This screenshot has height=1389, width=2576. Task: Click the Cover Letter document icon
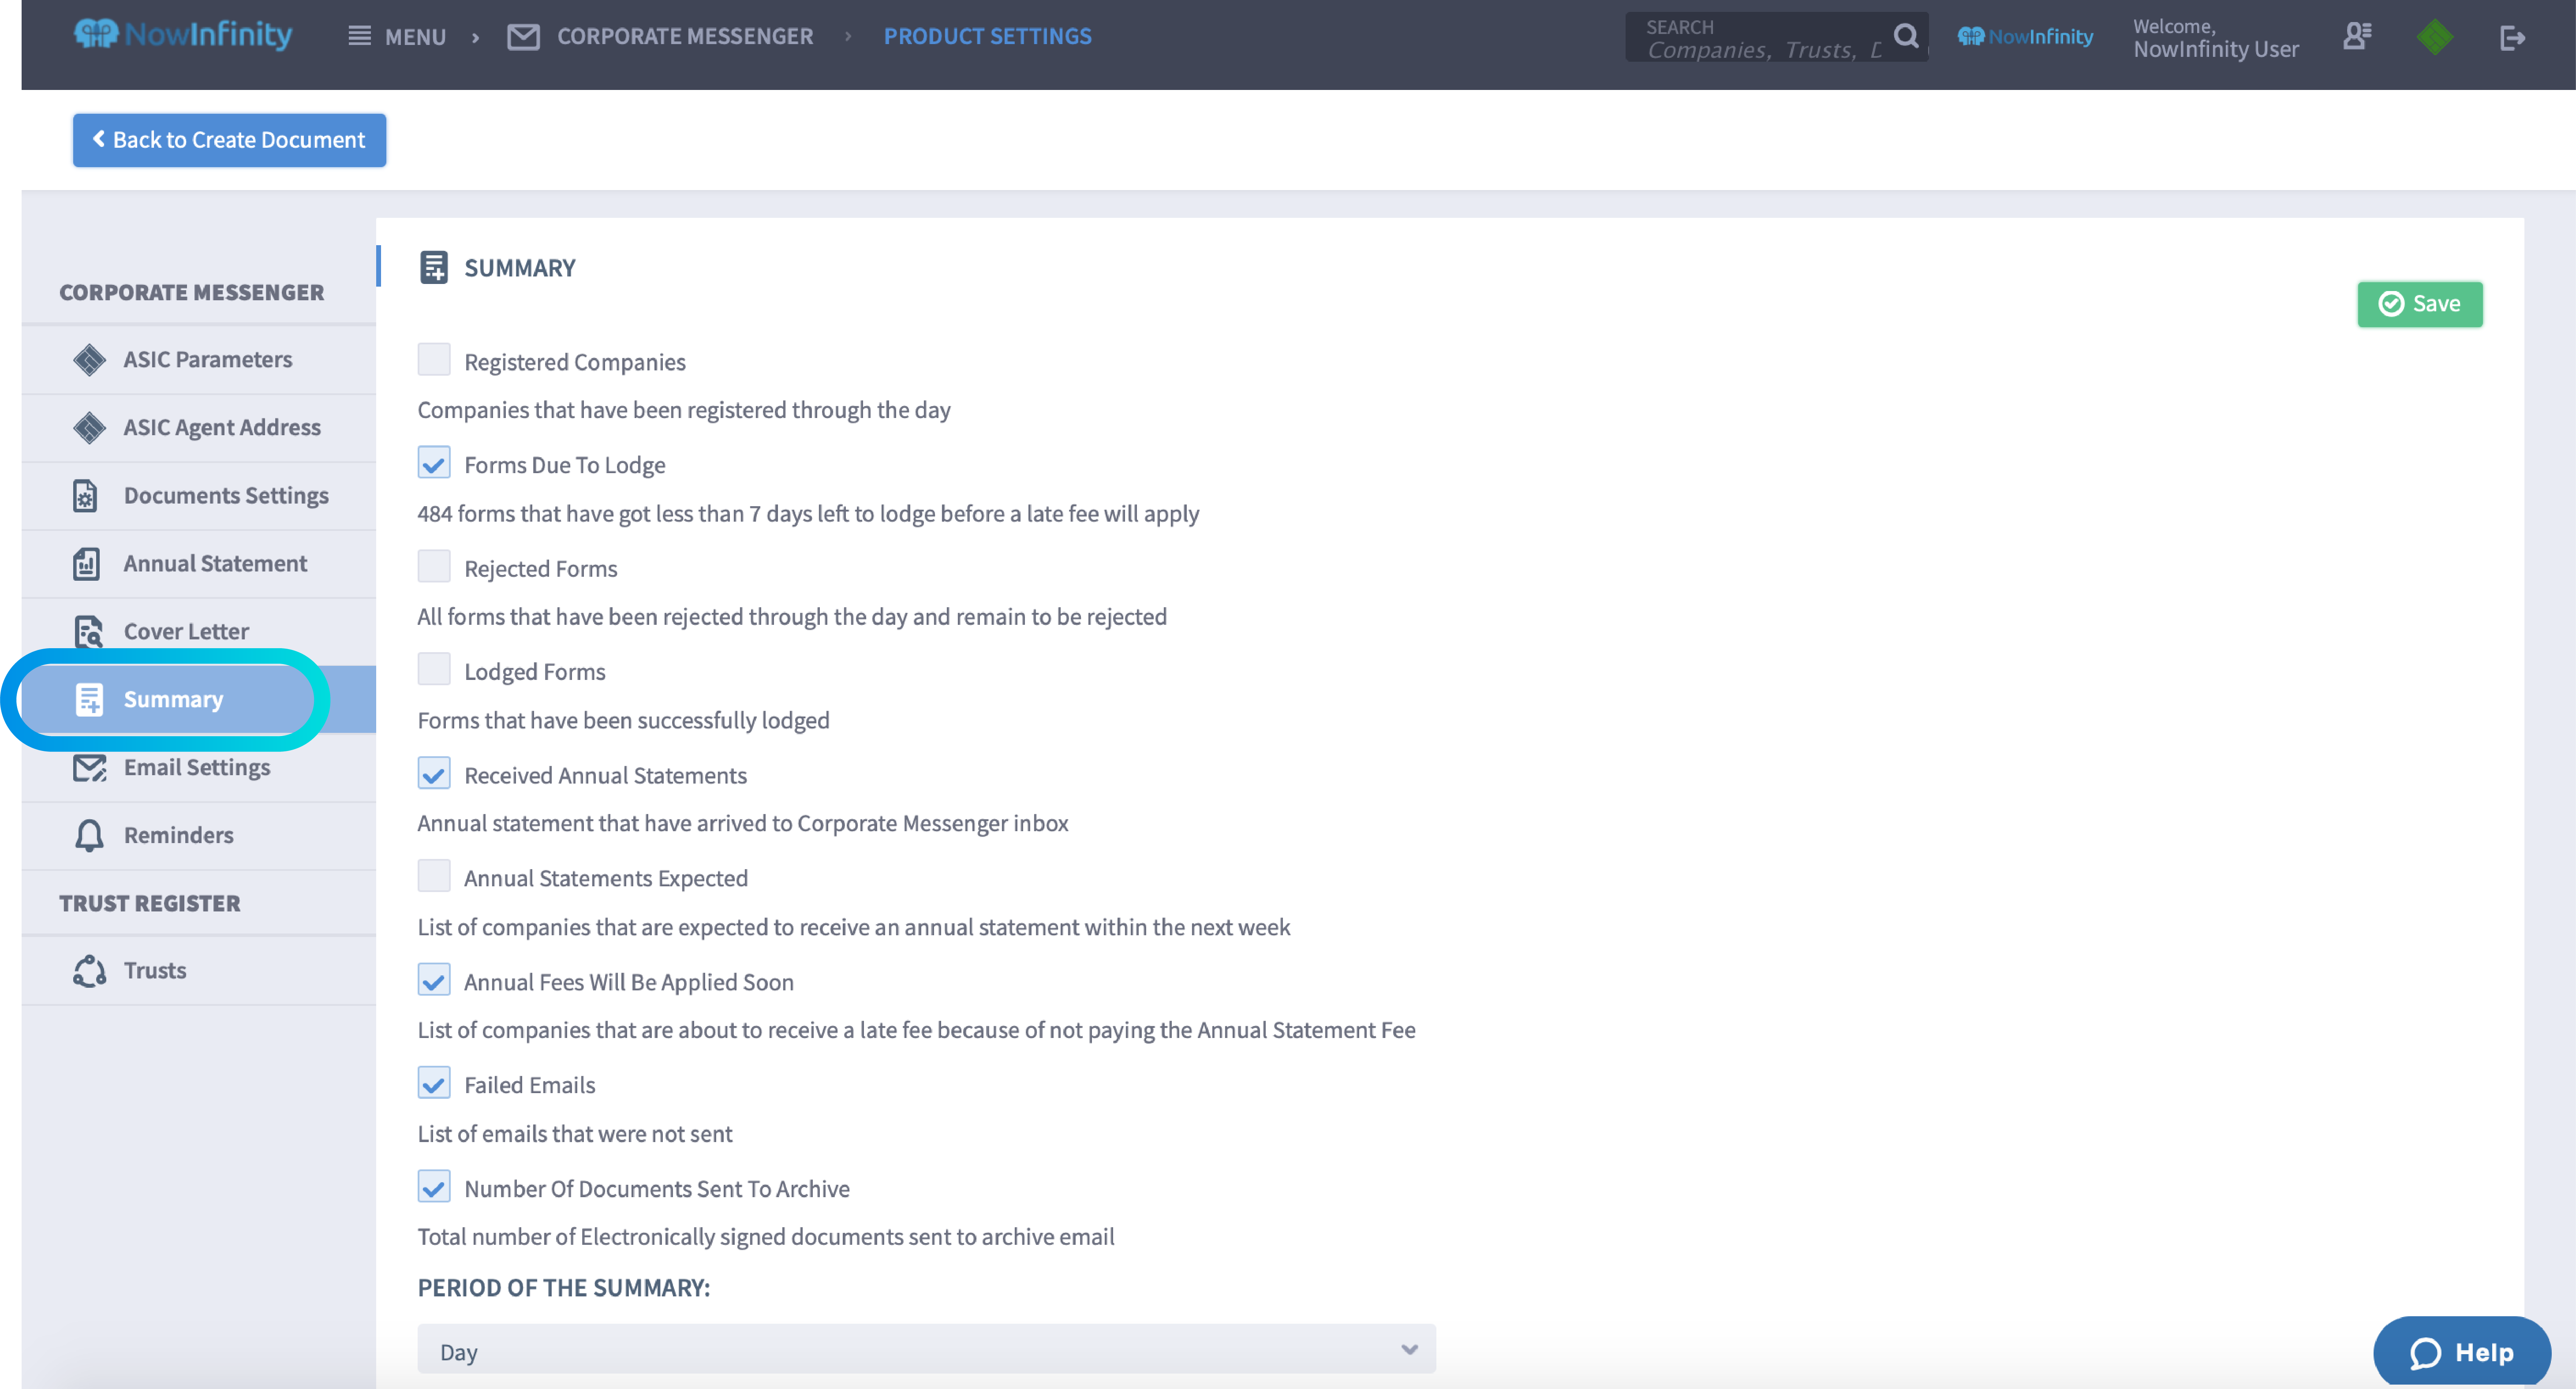coord(88,631)
